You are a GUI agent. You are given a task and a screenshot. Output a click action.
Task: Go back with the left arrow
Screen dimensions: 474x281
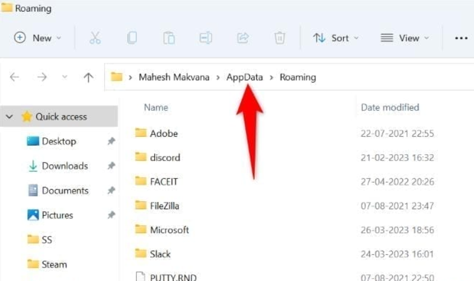(14, 77)
